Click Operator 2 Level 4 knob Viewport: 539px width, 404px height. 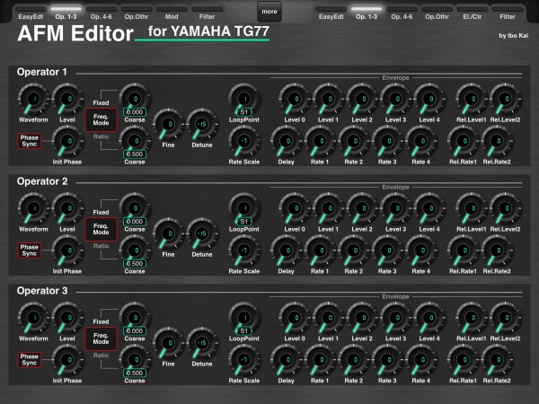tap(429, 208)
